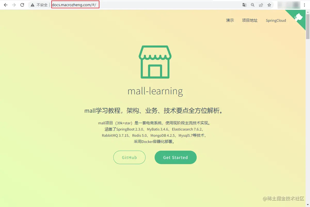The width and height of the screenshot is (310, 207).
Task: Open the 不安全 site security warning
Action: tap(39, 5)
